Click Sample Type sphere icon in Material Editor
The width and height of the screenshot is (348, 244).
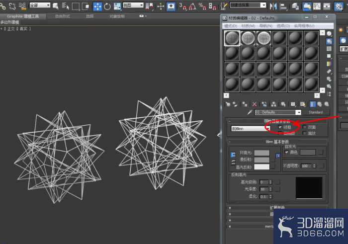(329, 34)
